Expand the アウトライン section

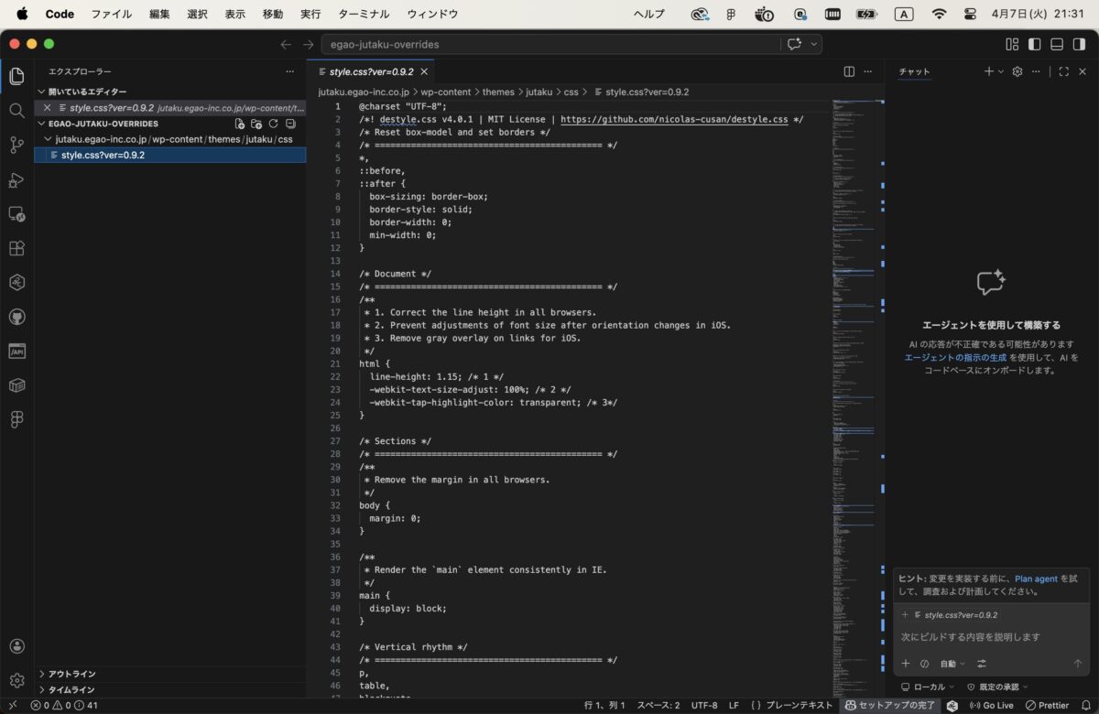coord(71,674)
